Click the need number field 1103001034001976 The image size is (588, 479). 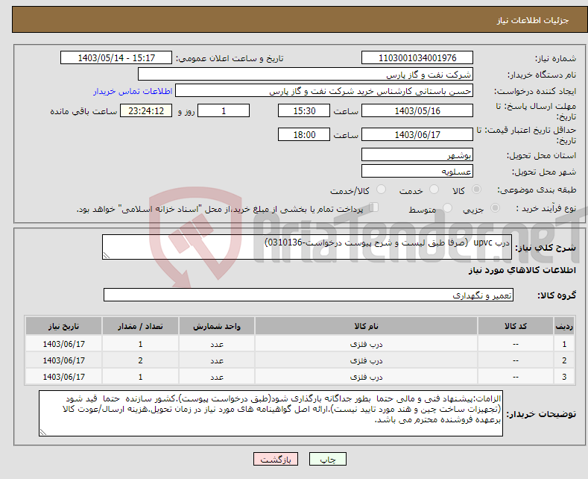[417, 57]
